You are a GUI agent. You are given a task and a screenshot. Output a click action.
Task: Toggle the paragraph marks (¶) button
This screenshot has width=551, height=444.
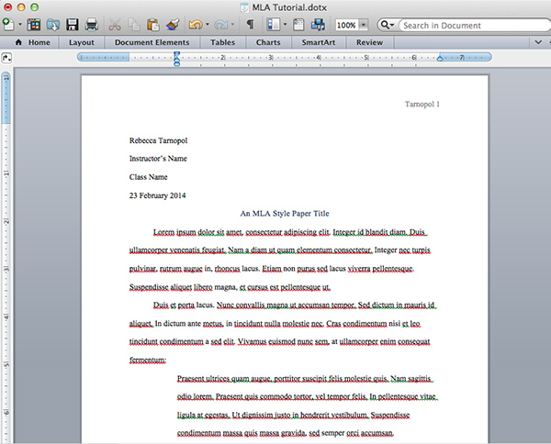(251, 24)
